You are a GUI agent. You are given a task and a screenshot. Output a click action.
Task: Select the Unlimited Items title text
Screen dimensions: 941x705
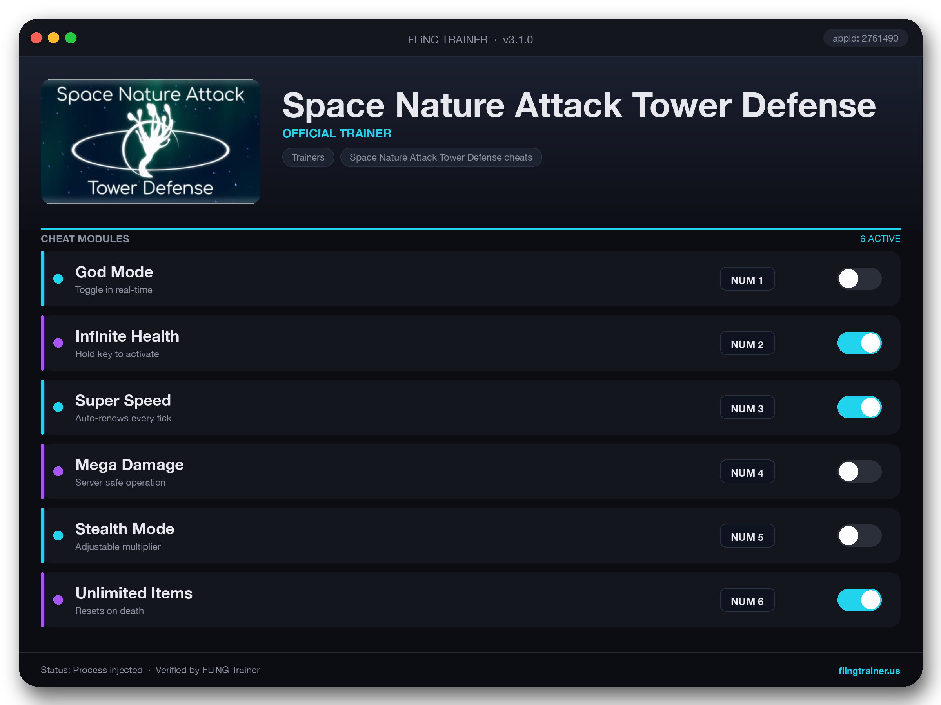pyautogui.click(x=134, y=593)
